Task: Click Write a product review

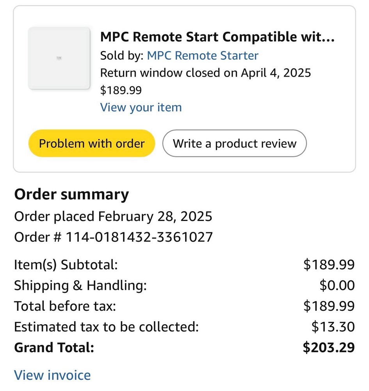Action: [x=235, y=143]
